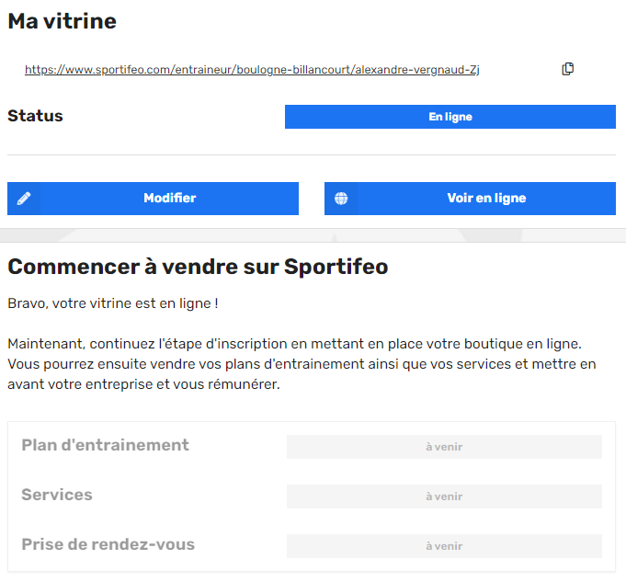Viewport: 626px width, 582px height.
Task: Click the paragraph about boutique en ligne
Action: pos(302,364)
